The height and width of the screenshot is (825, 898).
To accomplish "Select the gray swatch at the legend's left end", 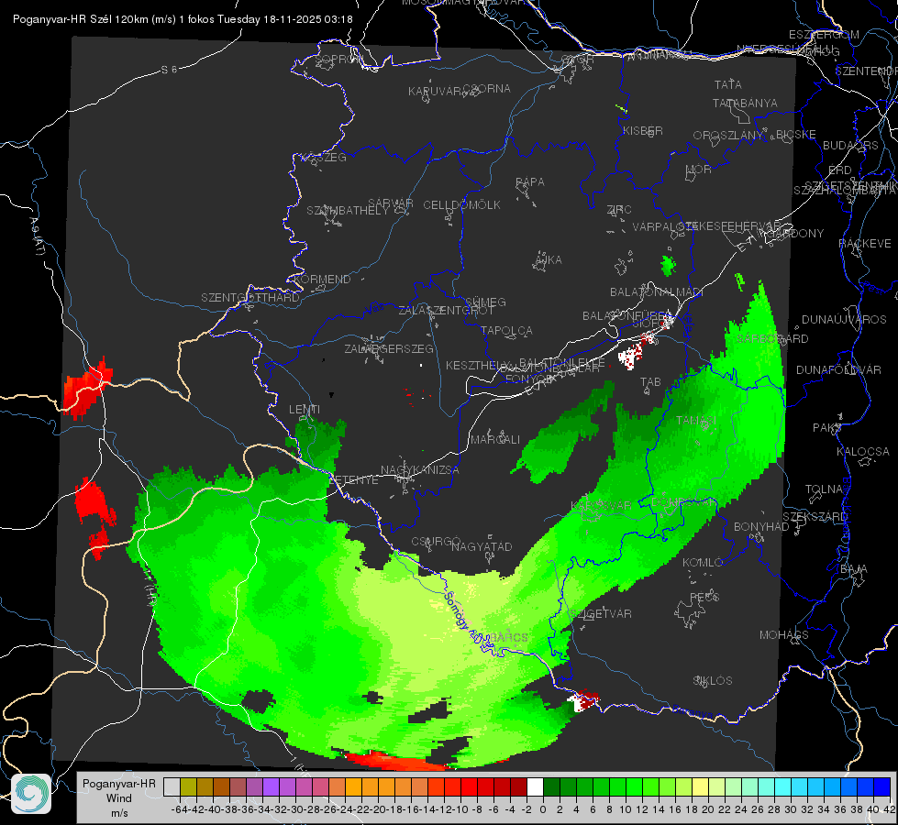I will pyautogui.click(x=172, y=786).
